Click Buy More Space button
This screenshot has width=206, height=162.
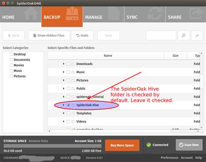[x=122, y=145]
